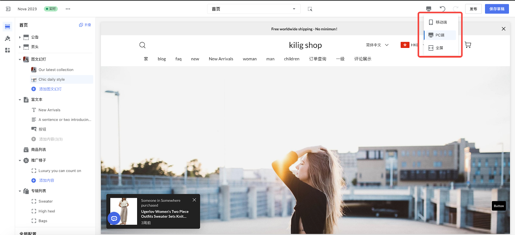Click 添加图文幻灯 add slide link

coord(50,89)
